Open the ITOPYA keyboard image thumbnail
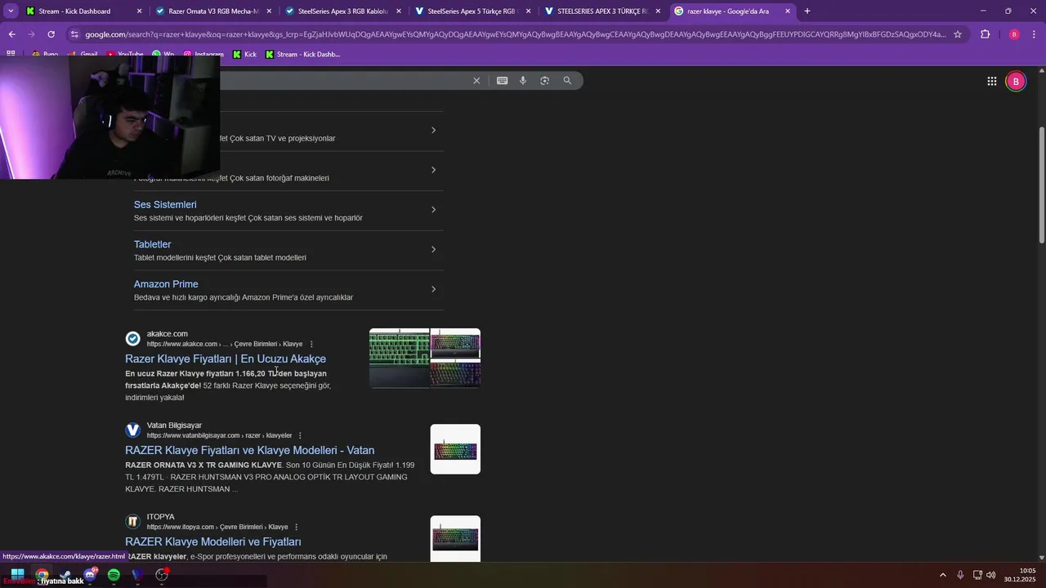Viewport: 1046px width, 588px height. coord(455,537)
